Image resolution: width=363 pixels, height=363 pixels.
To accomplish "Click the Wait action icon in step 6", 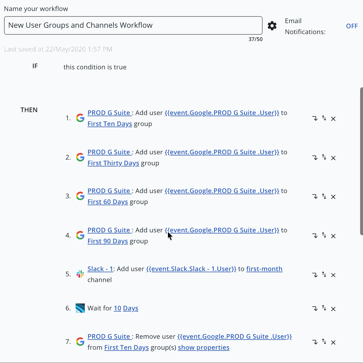I will (80, 308).
